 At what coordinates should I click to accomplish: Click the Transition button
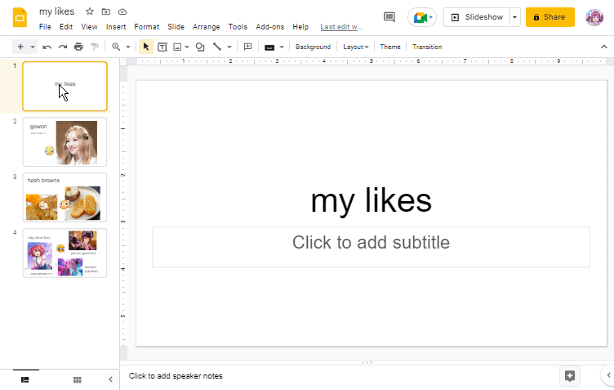click(427, 47)
